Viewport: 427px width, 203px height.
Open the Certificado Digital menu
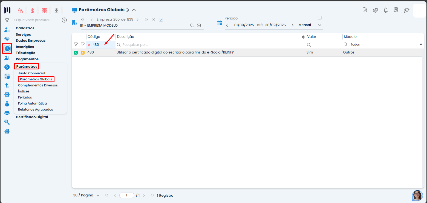[x=32, y=117]
